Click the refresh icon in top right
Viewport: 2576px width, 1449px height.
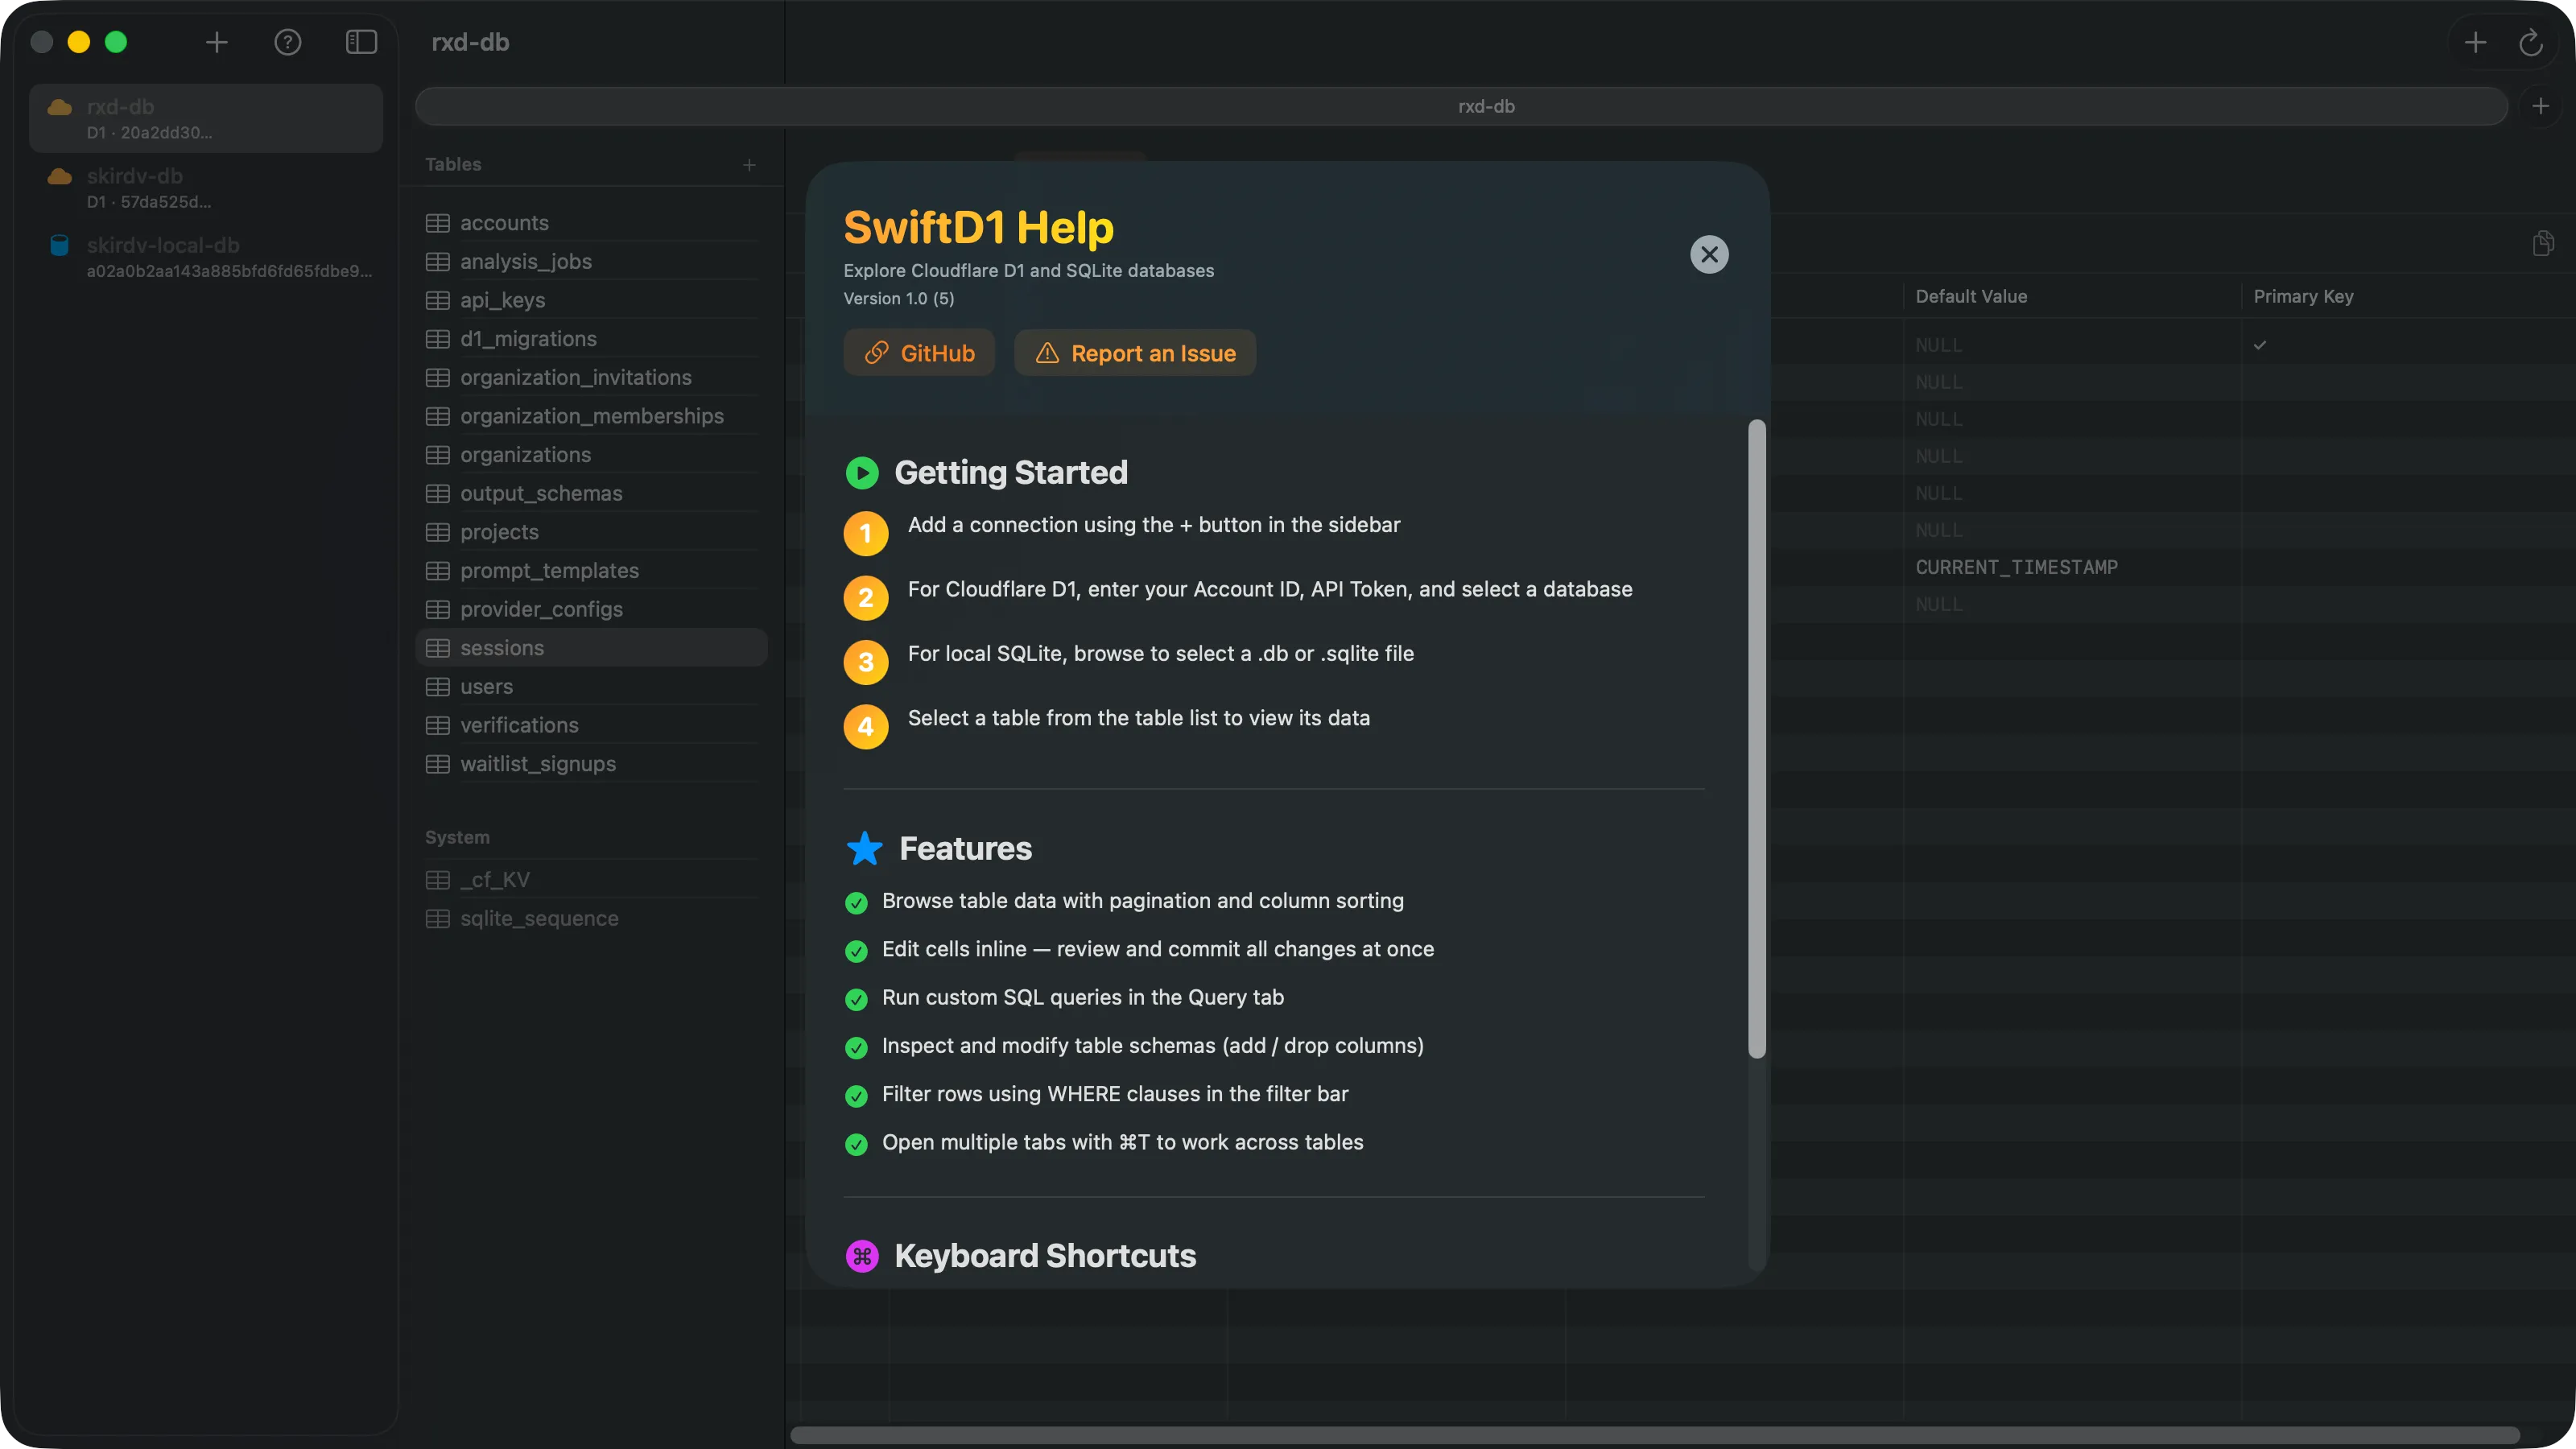2530,43
